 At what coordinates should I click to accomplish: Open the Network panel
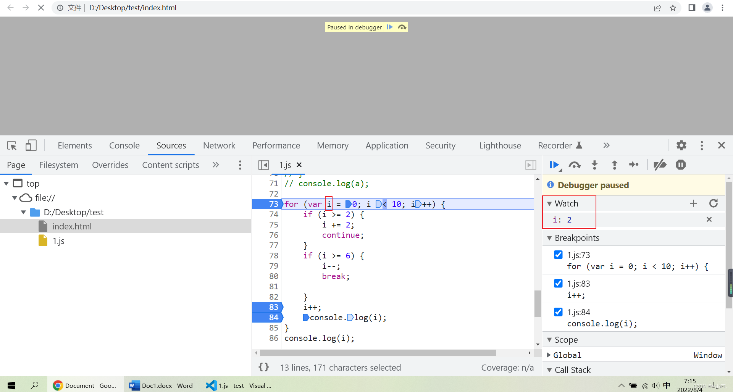point(219,145)
